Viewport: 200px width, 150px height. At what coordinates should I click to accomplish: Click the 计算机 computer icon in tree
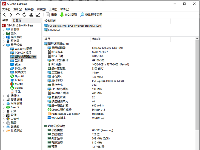[8, 29]
